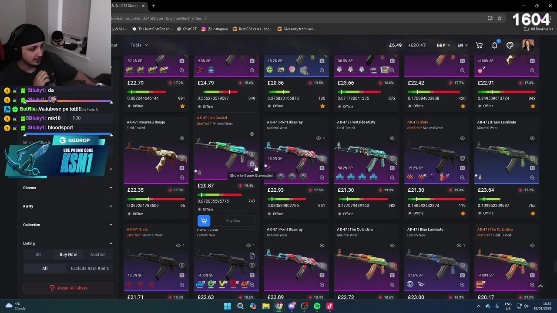557x313 pixels.
Task: Show in-game screenshot for Ice Coaled
Action: [x=252, y=164]
